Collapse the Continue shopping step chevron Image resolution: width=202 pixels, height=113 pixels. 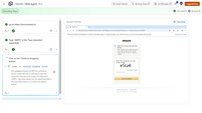click(56, 93)
